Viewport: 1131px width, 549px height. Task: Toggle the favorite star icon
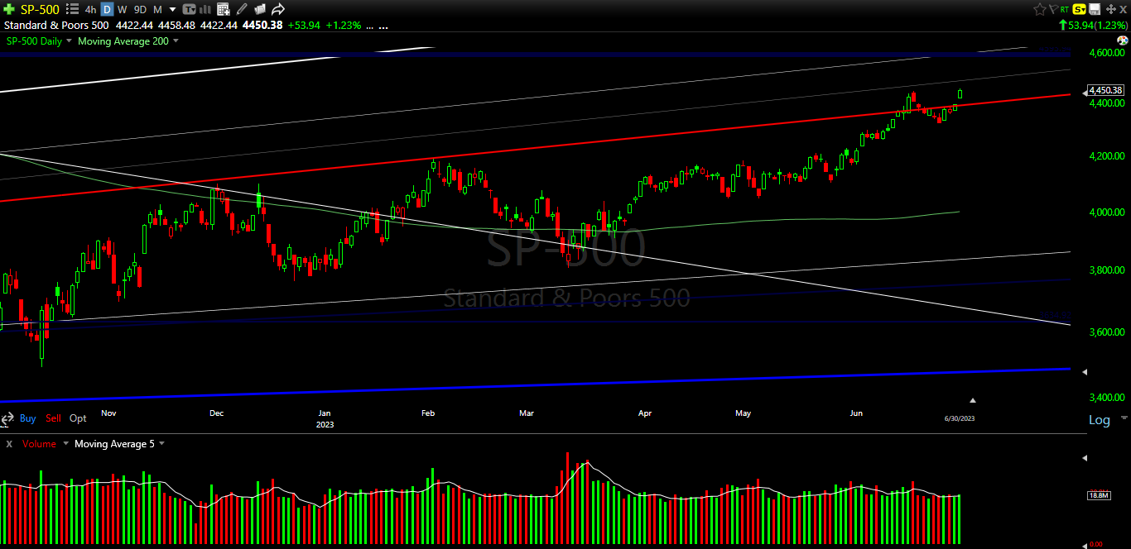tap(1040, 9)
